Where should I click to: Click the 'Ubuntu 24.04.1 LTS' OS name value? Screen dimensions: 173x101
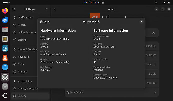tap(104, 47)
